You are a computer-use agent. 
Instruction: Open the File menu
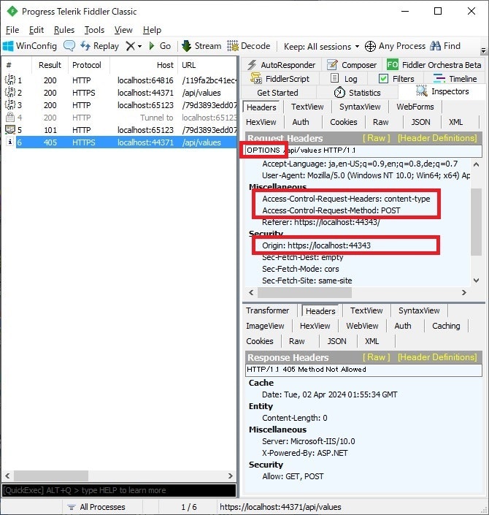pos(12,30)
